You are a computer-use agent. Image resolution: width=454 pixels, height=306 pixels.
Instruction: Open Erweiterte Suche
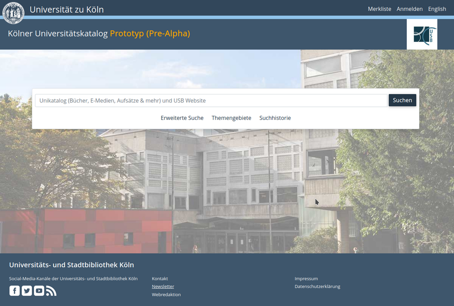[182, 118]
